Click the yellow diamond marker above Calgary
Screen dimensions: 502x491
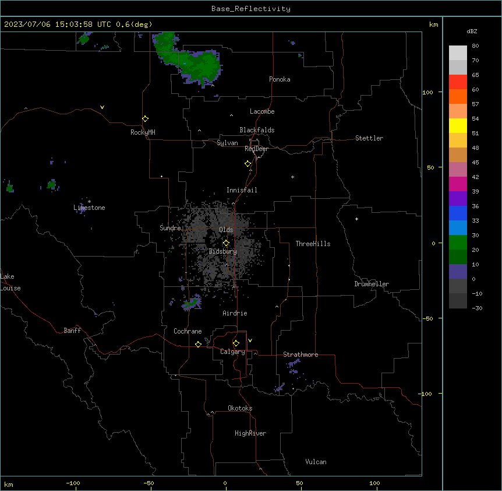(236, 343)
